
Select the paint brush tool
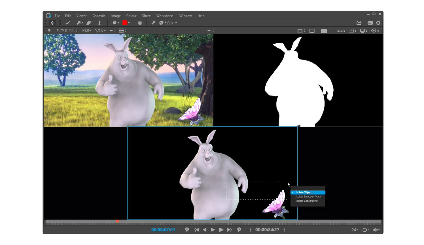tap(68, 23)
